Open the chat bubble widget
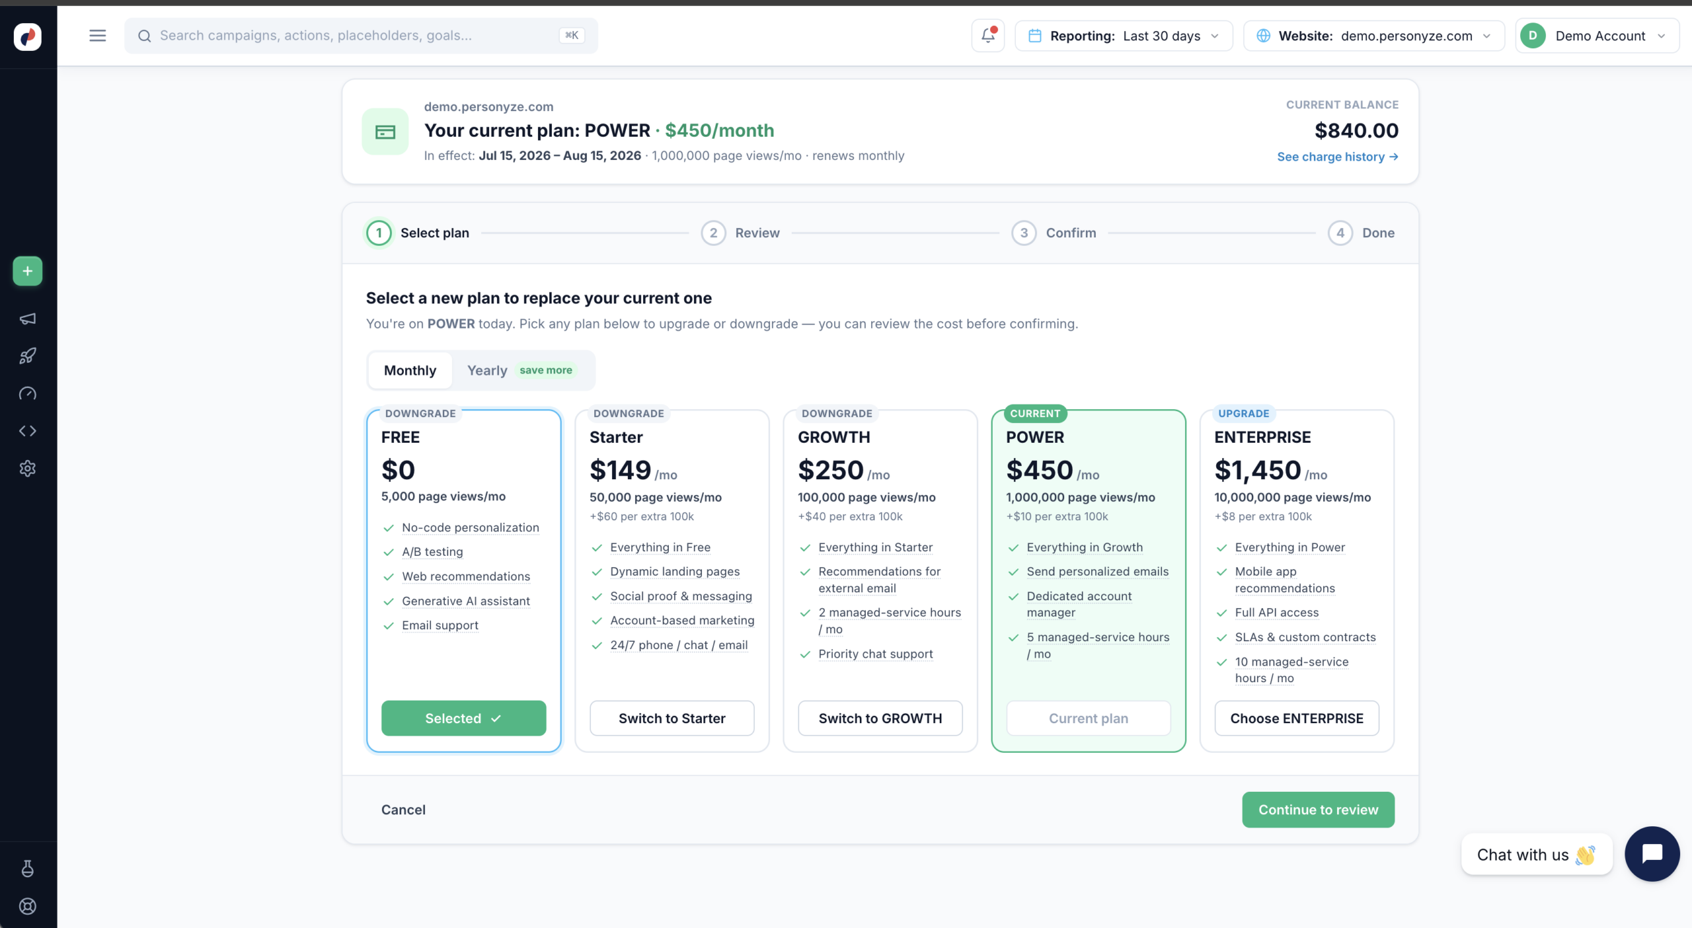 pos(1652,853)
